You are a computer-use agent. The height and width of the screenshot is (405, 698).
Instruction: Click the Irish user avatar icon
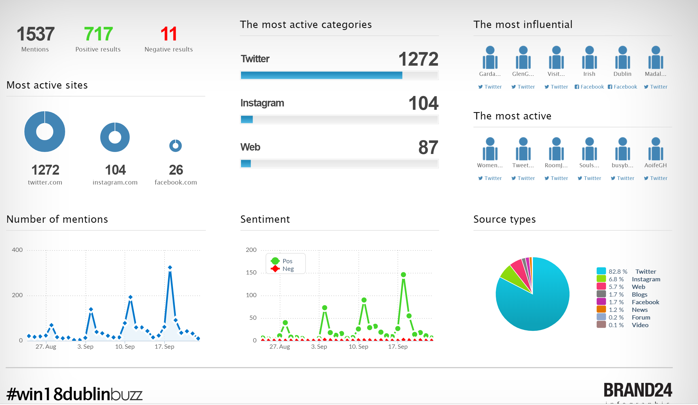click(x=589, y=57)
